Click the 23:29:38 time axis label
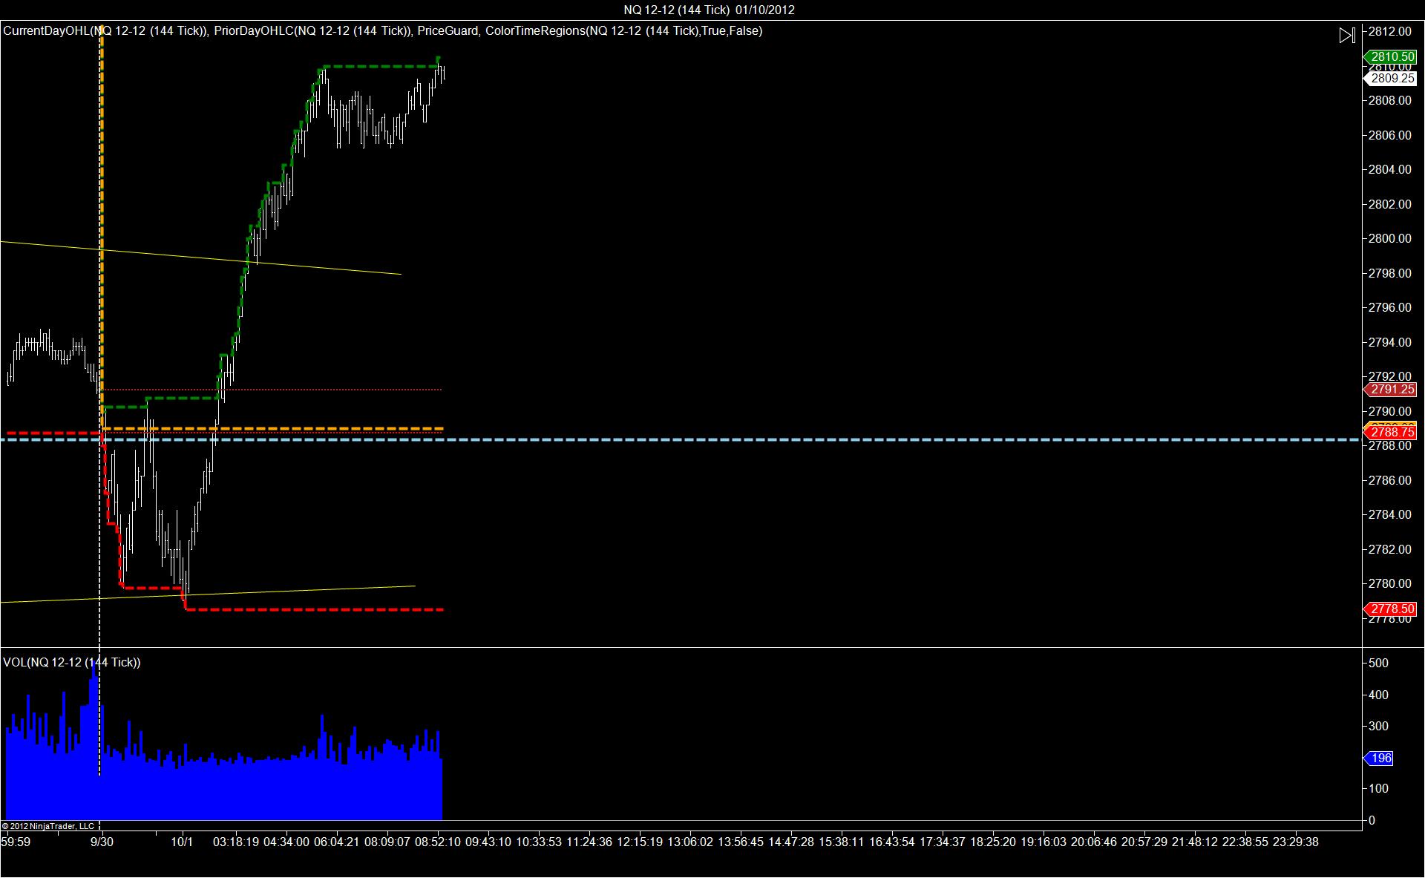The image size is (1425, 878). (1296, 842)
